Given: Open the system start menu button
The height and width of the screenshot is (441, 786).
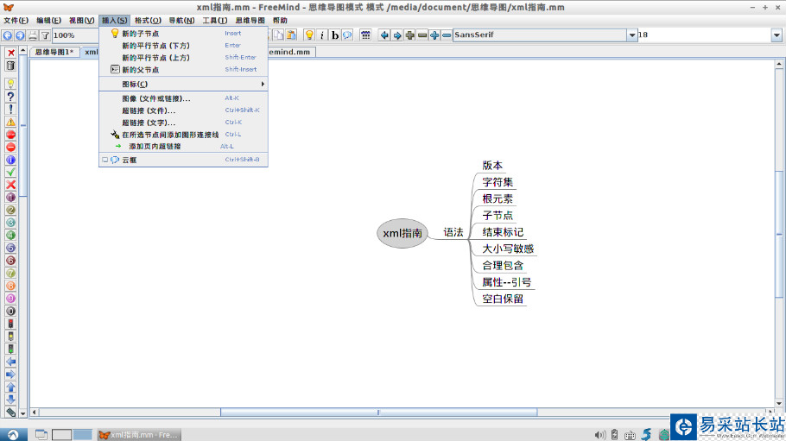Looking at the screenshot, I should (x=14, y=434).
